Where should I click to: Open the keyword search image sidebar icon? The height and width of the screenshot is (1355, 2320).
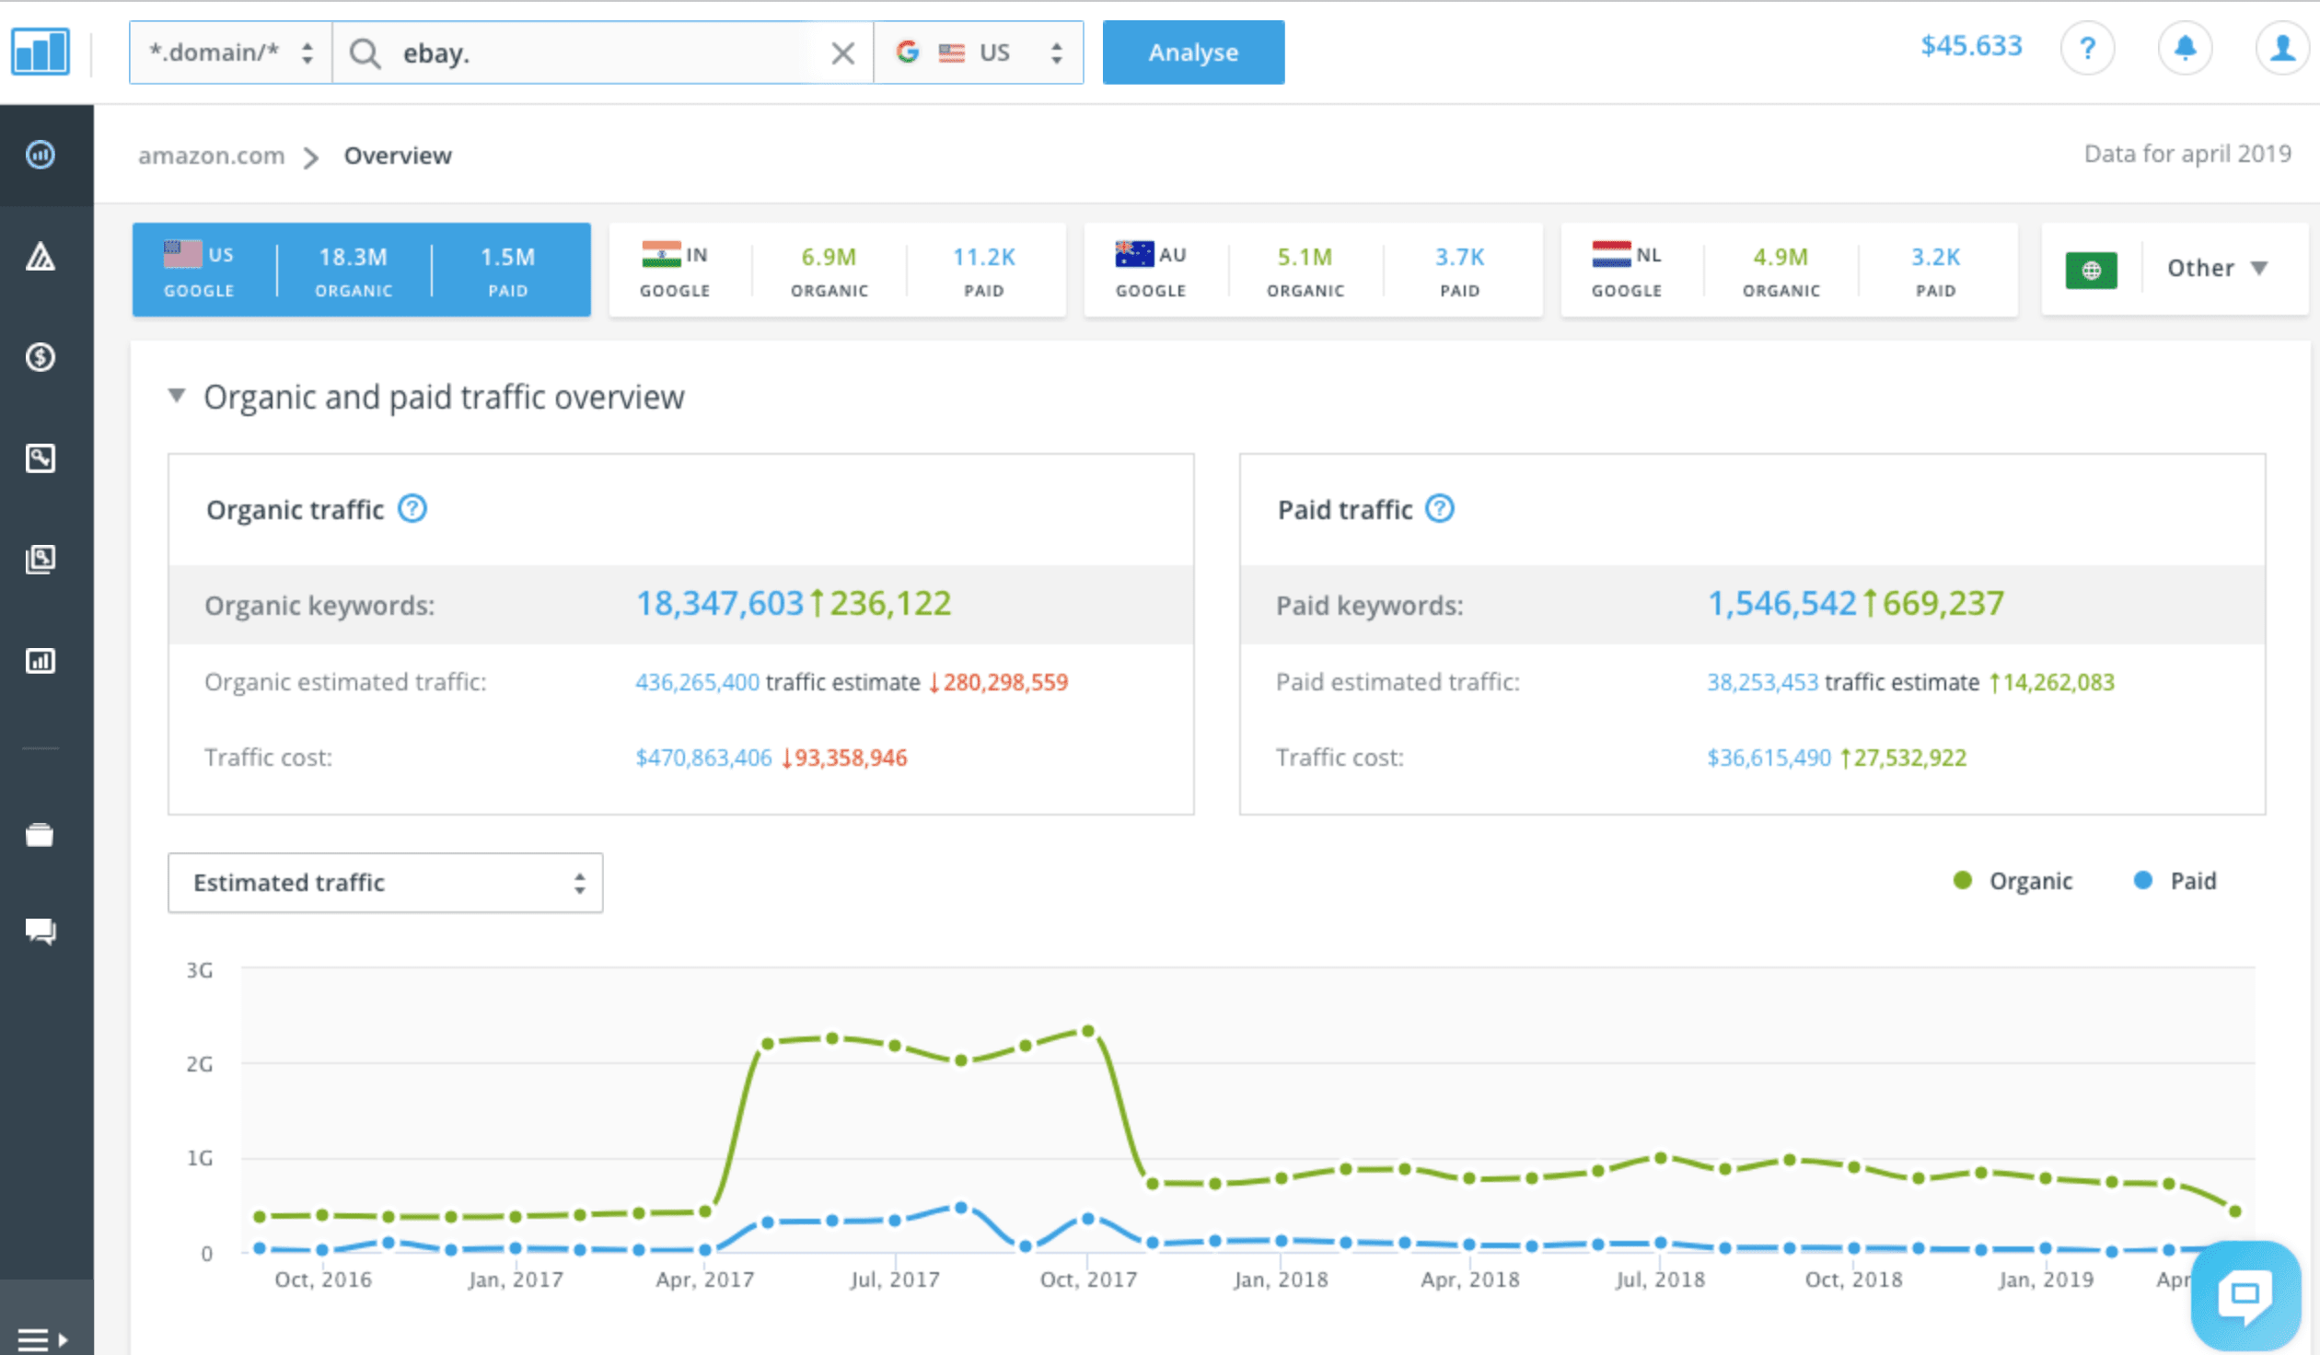[x=40, y=458]
